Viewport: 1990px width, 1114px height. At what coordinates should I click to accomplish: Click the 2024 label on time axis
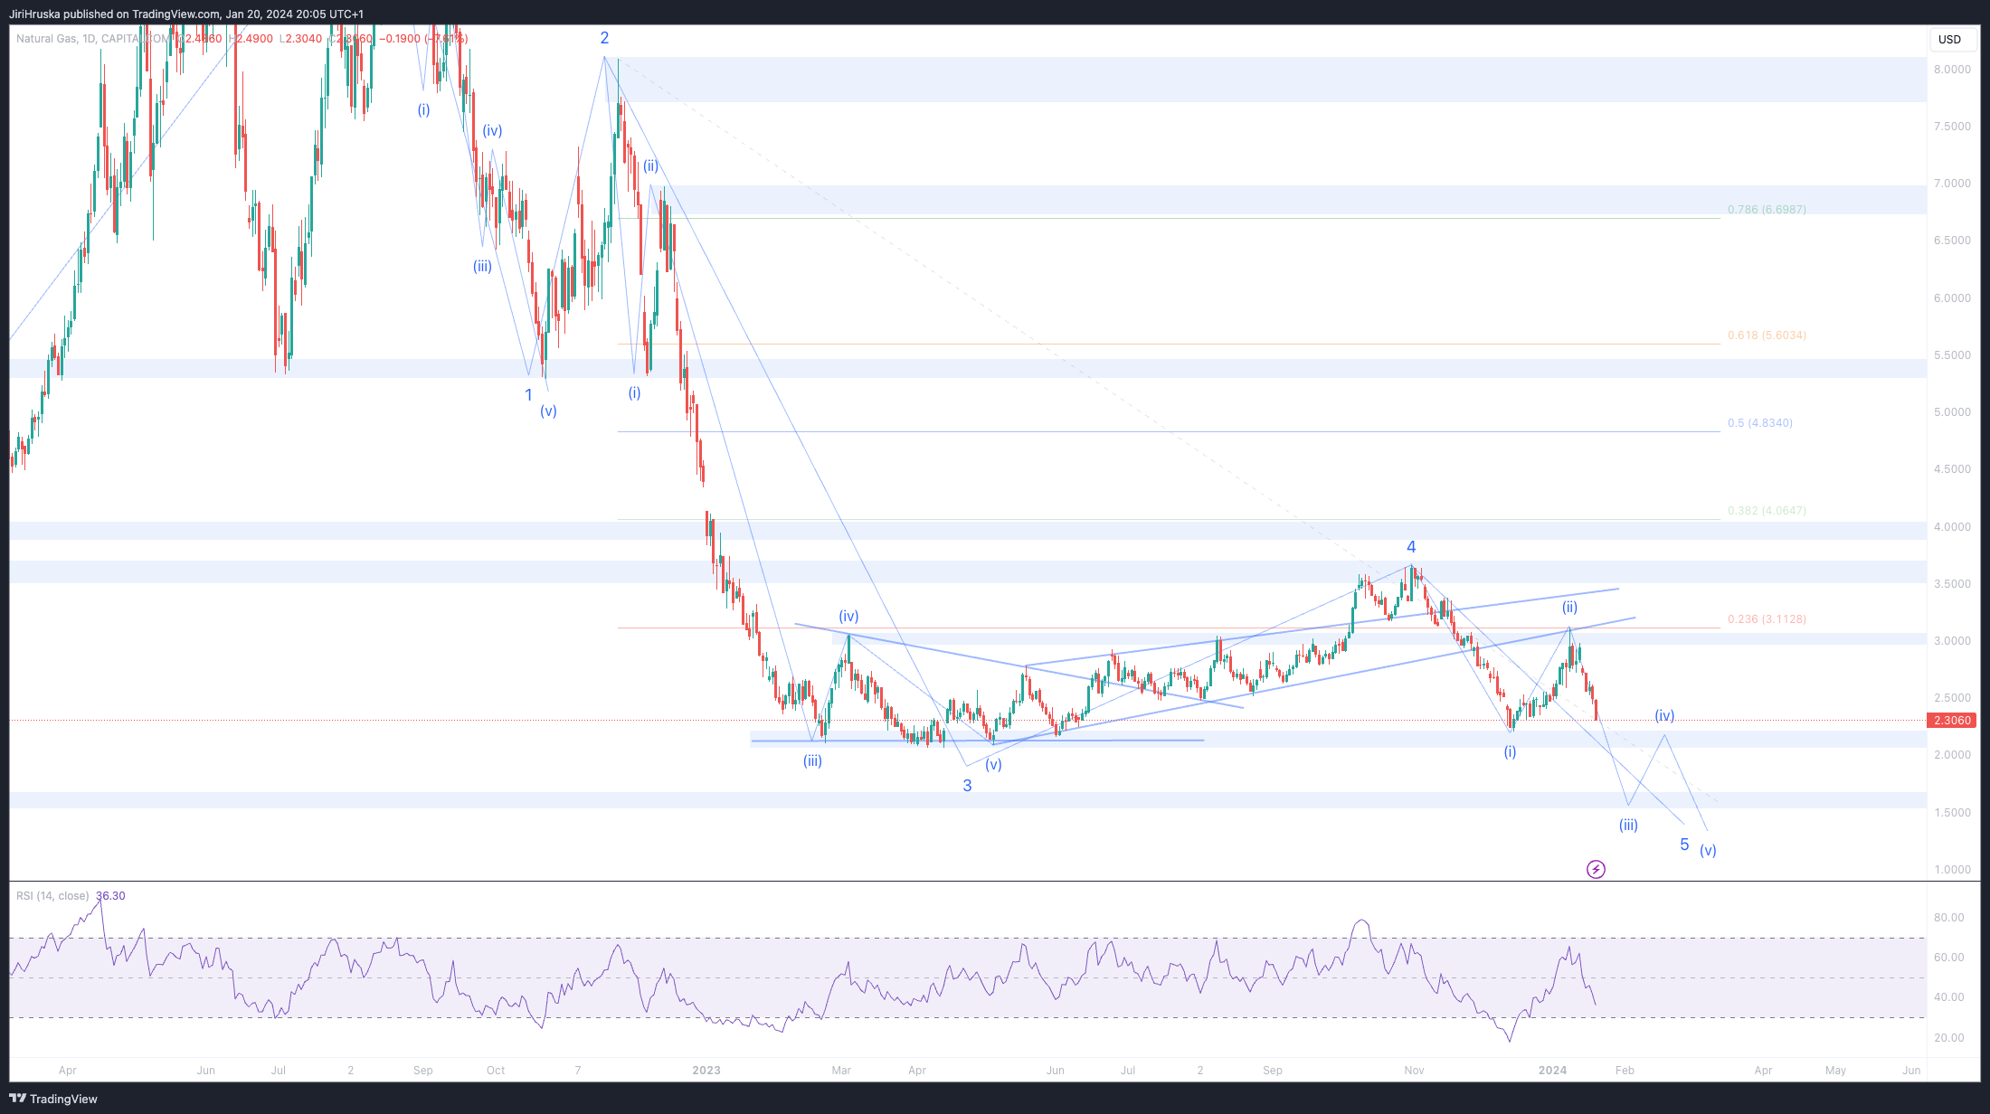coord(1552,1071)
